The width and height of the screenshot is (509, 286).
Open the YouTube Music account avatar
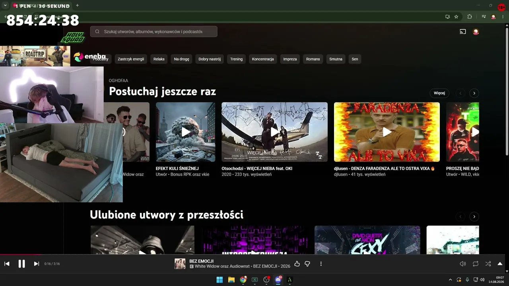476,32
